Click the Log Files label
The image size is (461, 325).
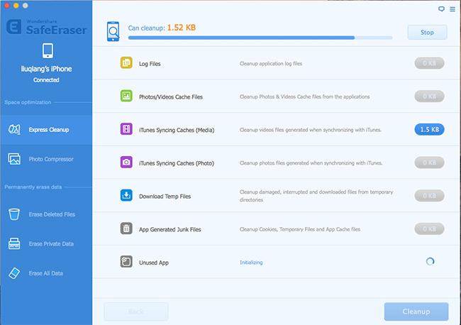click(150, 64)
